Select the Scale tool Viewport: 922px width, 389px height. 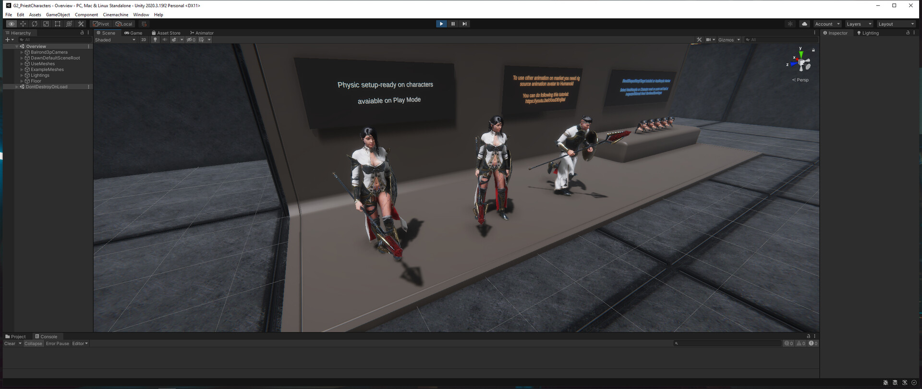(46, 24)
